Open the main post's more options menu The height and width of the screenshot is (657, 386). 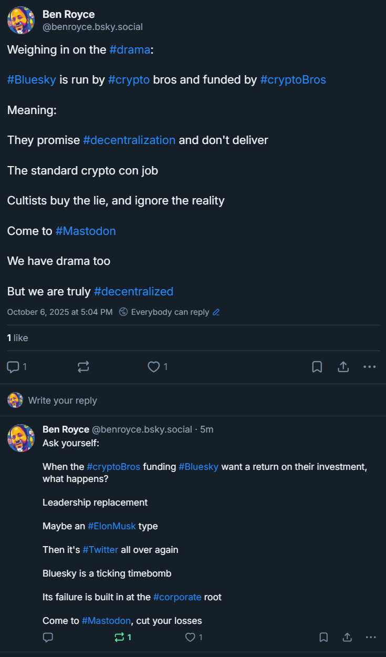coord(370,367)
